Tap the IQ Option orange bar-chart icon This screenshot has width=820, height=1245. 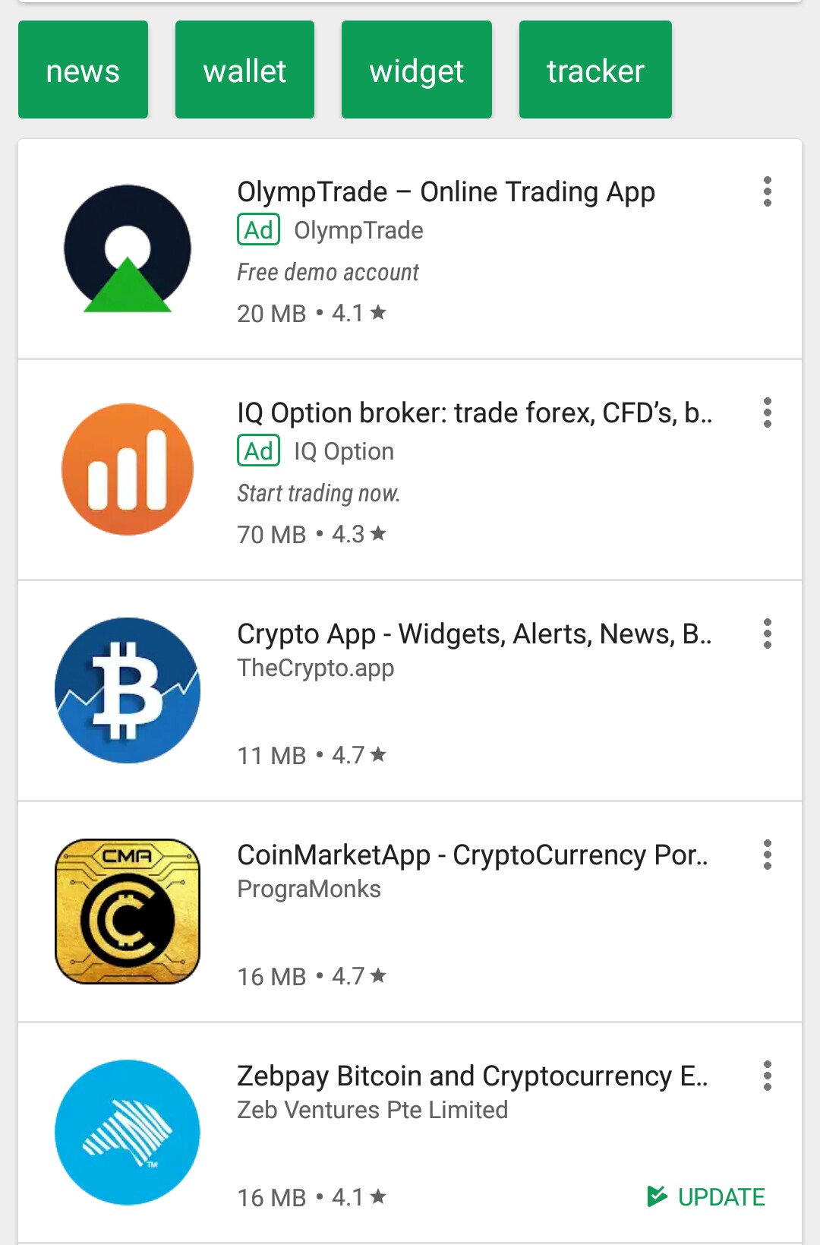[x=128, y=469]
